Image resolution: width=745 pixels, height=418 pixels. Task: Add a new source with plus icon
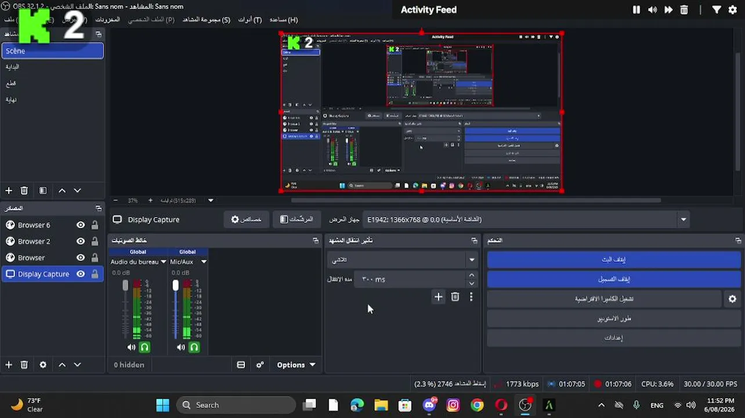pyautogui.click(x=9, y=365)
